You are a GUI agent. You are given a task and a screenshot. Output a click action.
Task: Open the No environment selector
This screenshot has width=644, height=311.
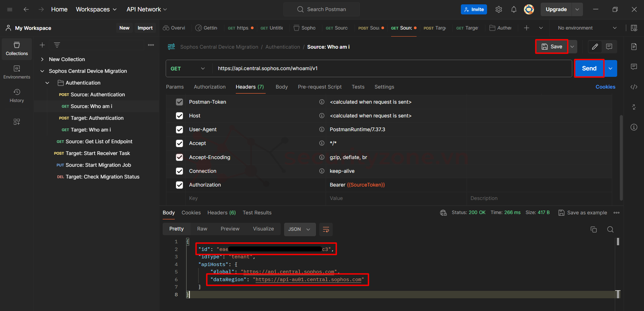587,28
